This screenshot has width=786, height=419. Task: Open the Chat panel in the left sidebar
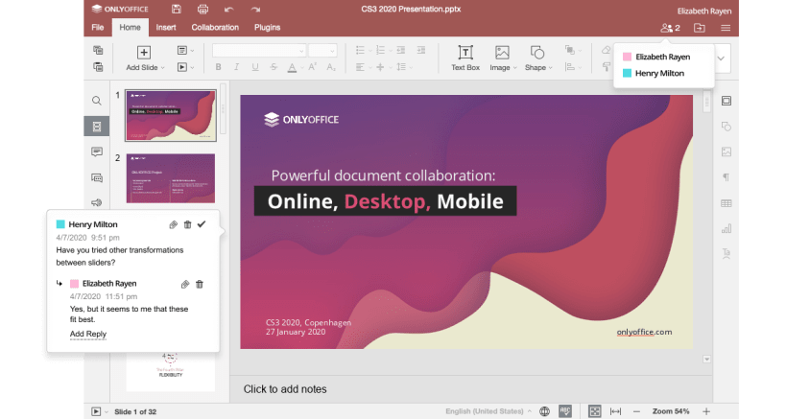point(97,177)
